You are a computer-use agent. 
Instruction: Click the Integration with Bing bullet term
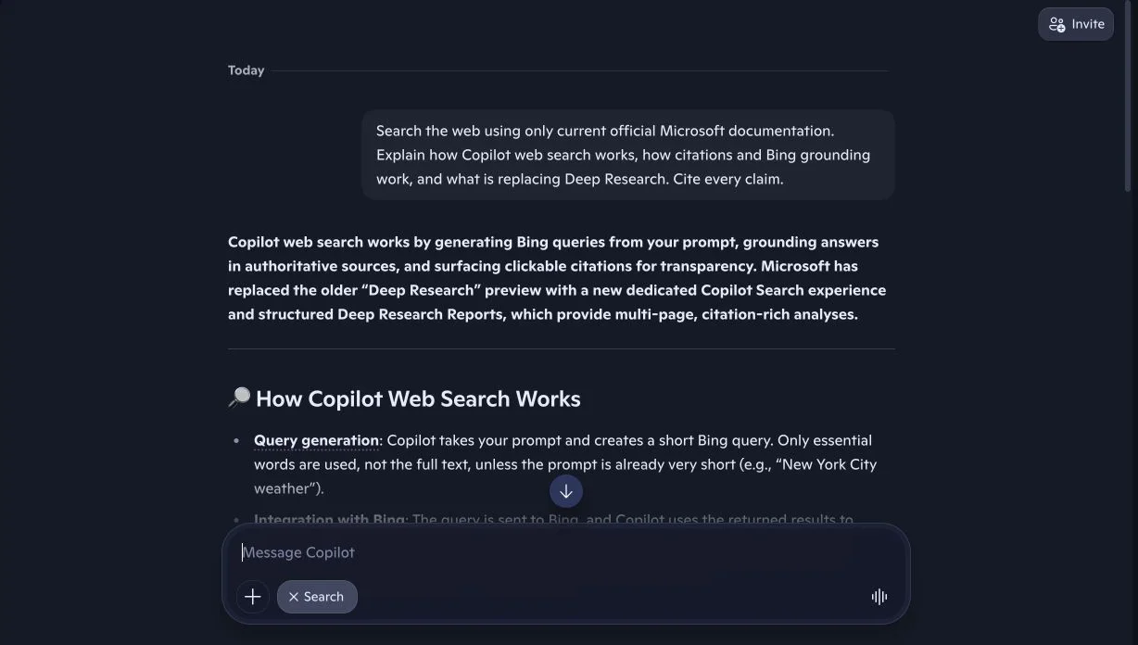329,519
